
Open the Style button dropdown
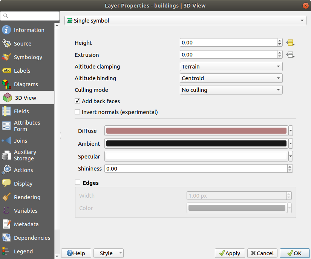[109, 253]
